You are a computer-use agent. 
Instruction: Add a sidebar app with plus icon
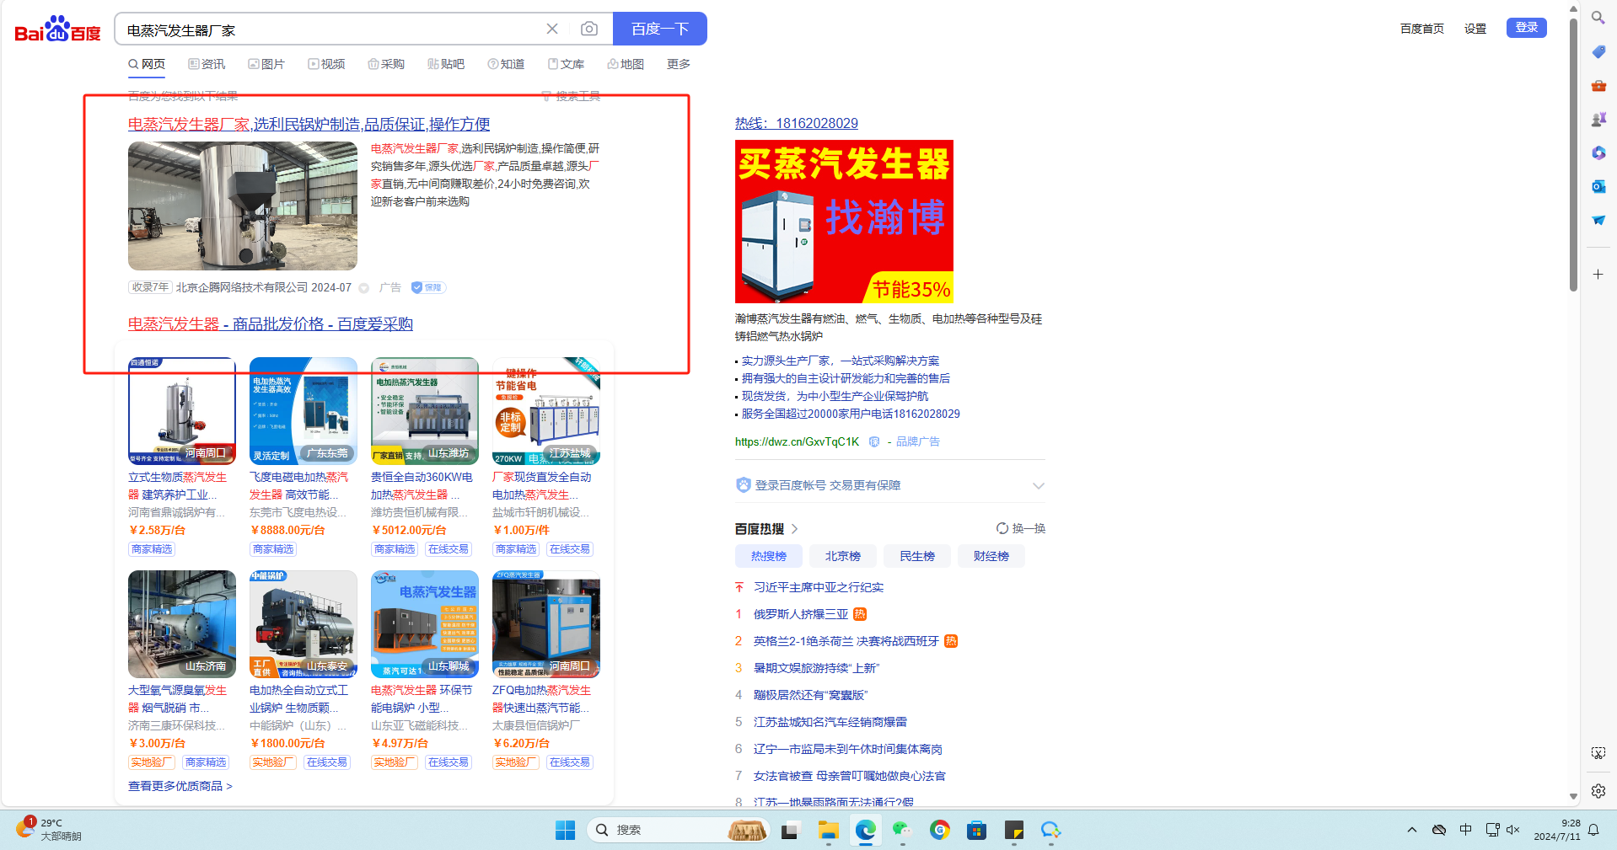[x=1598, y=275]
